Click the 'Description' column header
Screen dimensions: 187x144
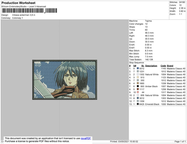coord(151,66)
